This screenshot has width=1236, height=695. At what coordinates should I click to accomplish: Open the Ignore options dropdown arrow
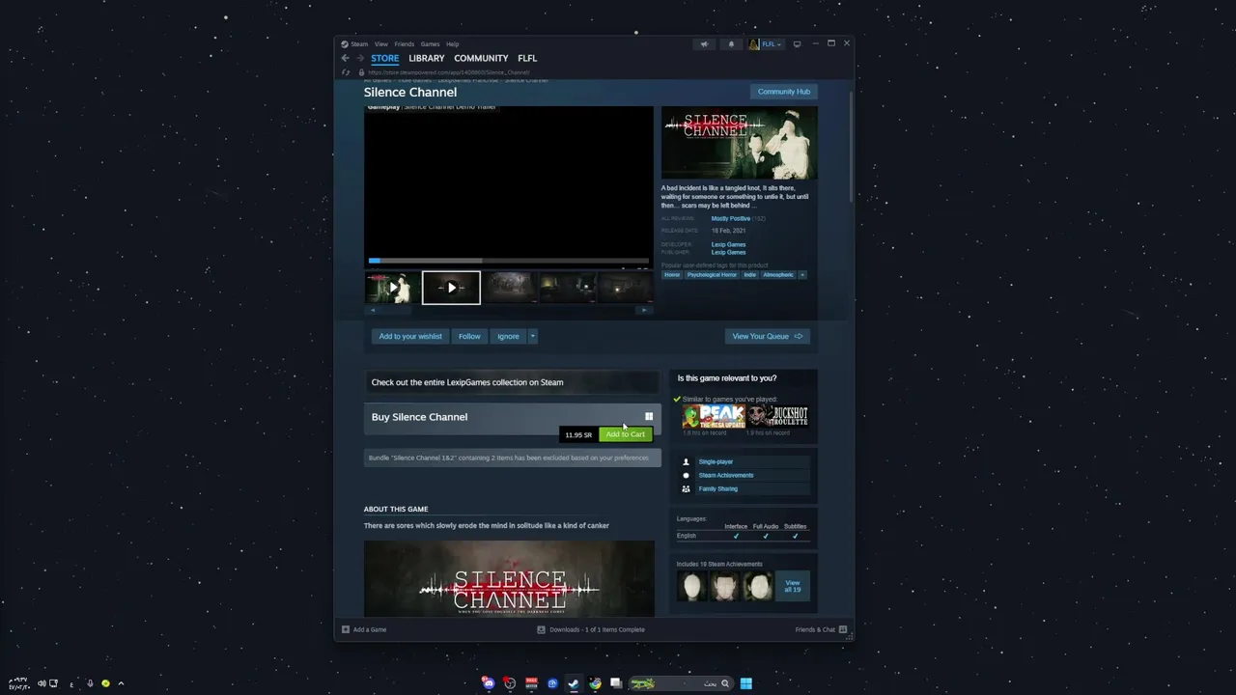click(532, 336)
